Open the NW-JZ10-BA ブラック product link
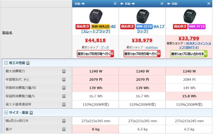 pyautogui.click(x=143, y=29)
